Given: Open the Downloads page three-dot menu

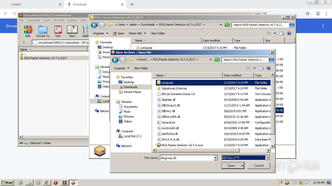Looking at the screenshot, I should (323, 26).
